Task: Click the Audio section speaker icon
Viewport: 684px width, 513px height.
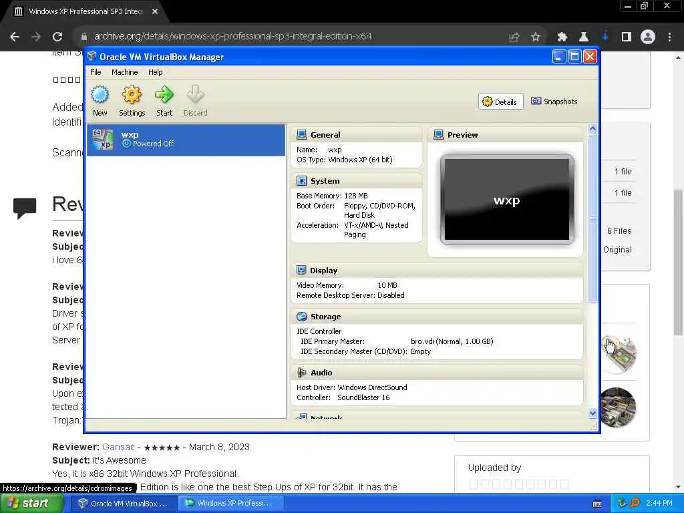Action: tap(301, 373)
